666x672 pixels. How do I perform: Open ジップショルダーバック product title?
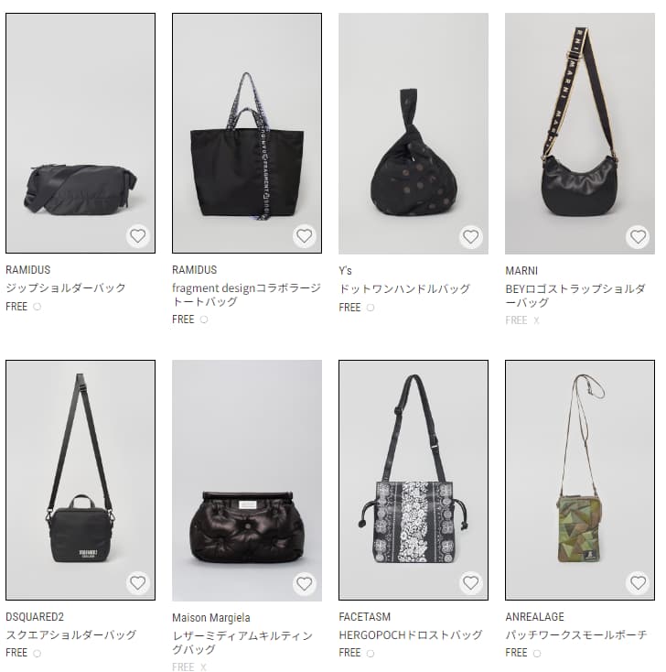pos(66,287)
